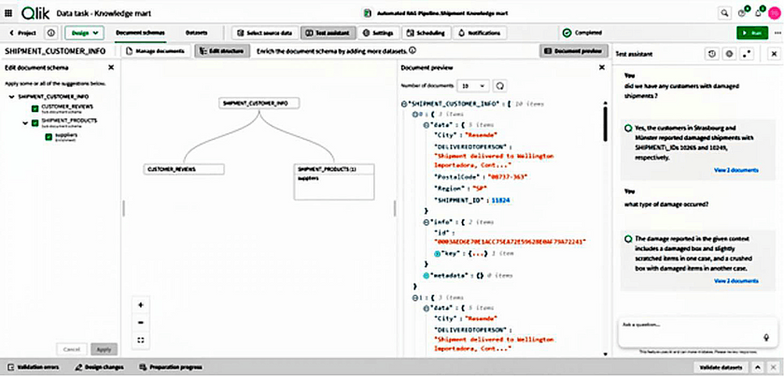Image resolution: width=784 pixels, height=376 pixels.
Task: Close the Document preview panel
Action: click(602, 67)
